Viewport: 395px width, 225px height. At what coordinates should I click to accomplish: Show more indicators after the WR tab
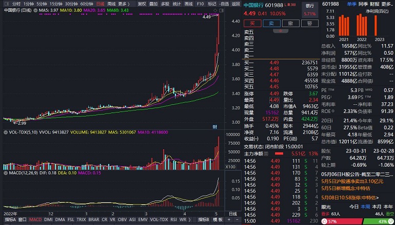189,219
